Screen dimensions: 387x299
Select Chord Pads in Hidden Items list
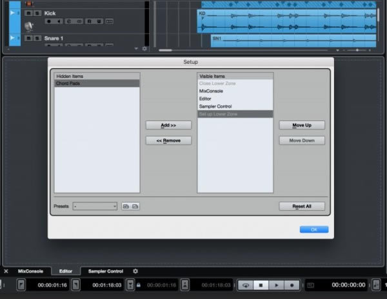click(97, 84)
